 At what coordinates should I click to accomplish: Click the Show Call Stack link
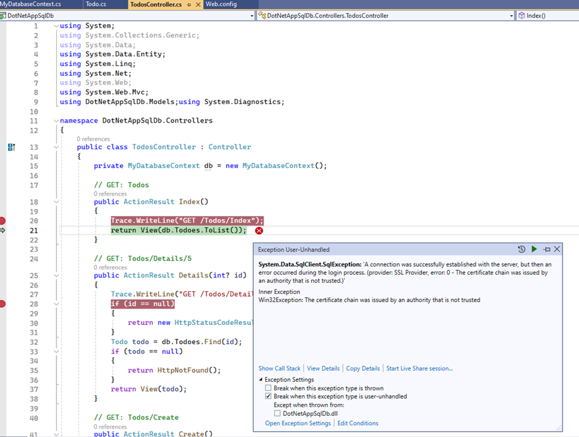280,368
